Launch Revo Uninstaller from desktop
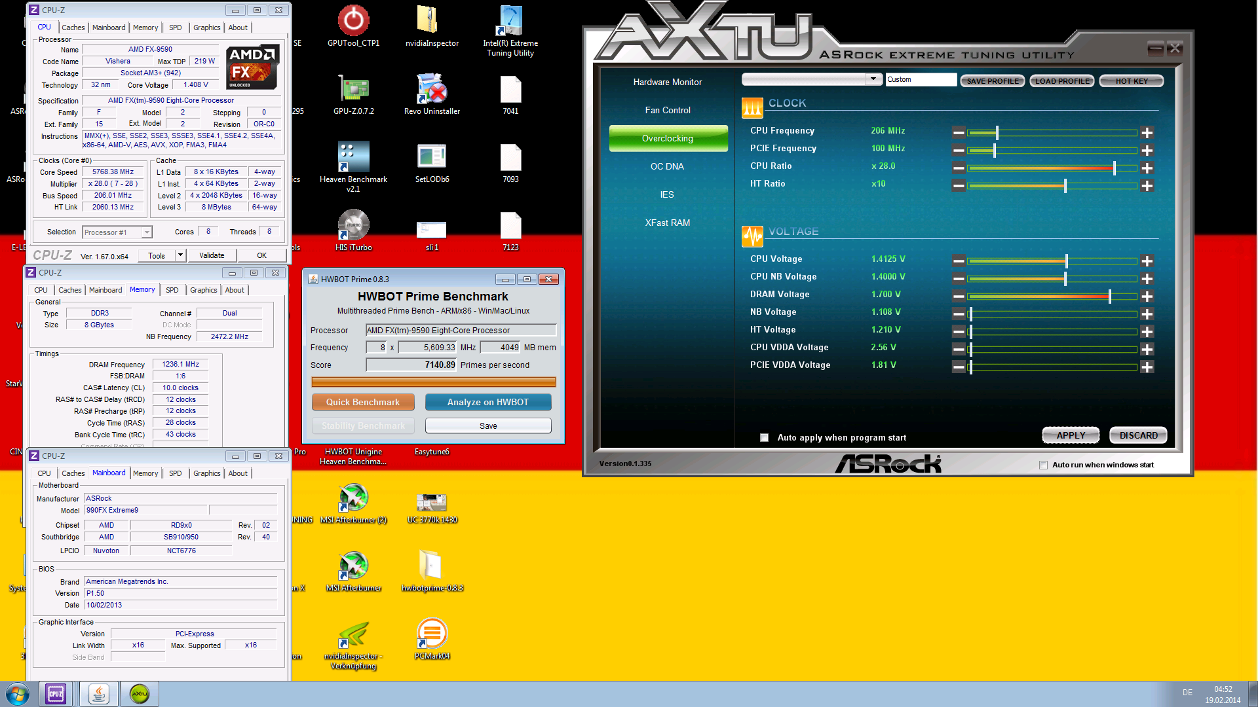The height and width of the screenshot is (707, 1258). coord(432,94)
